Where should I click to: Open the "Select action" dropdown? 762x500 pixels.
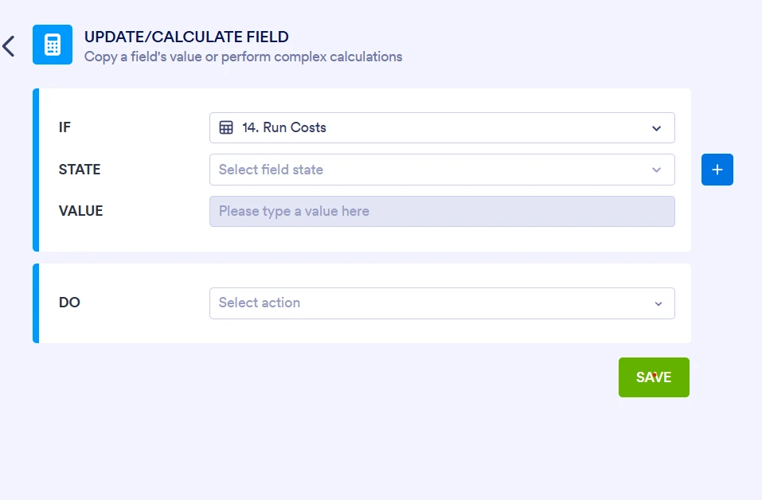tap(442, 303)
